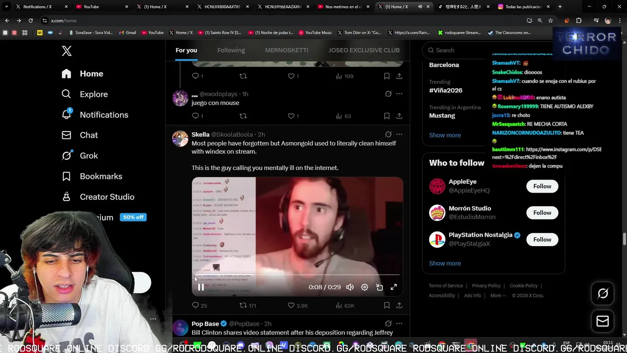Switch to JOSEO EXCLUSIVE CLUB tab
This screenshot has height=353, width=627.
click(364, 50)
